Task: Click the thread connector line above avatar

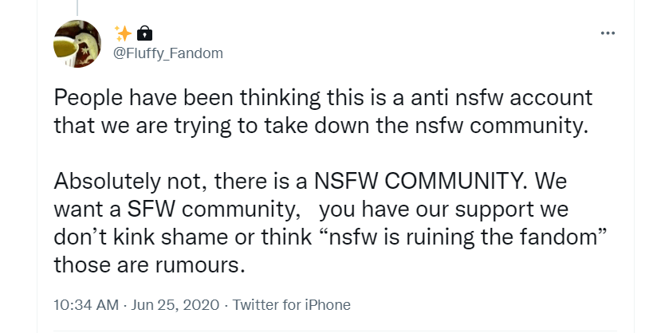Action: point(77,6)
